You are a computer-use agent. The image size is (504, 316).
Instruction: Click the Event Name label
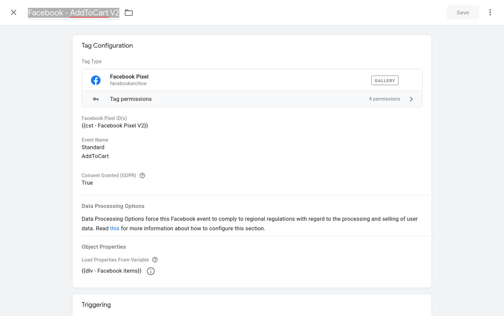pos(95,140)
